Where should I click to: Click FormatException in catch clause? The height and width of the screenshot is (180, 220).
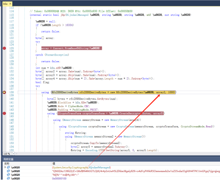pyautogui.click(x=57, y=55)
